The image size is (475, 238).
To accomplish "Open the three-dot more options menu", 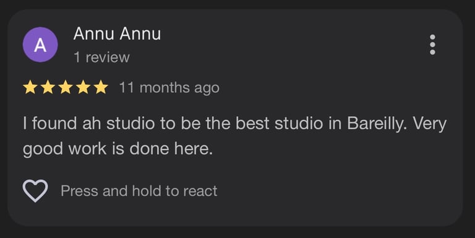I will coord(432,45).
